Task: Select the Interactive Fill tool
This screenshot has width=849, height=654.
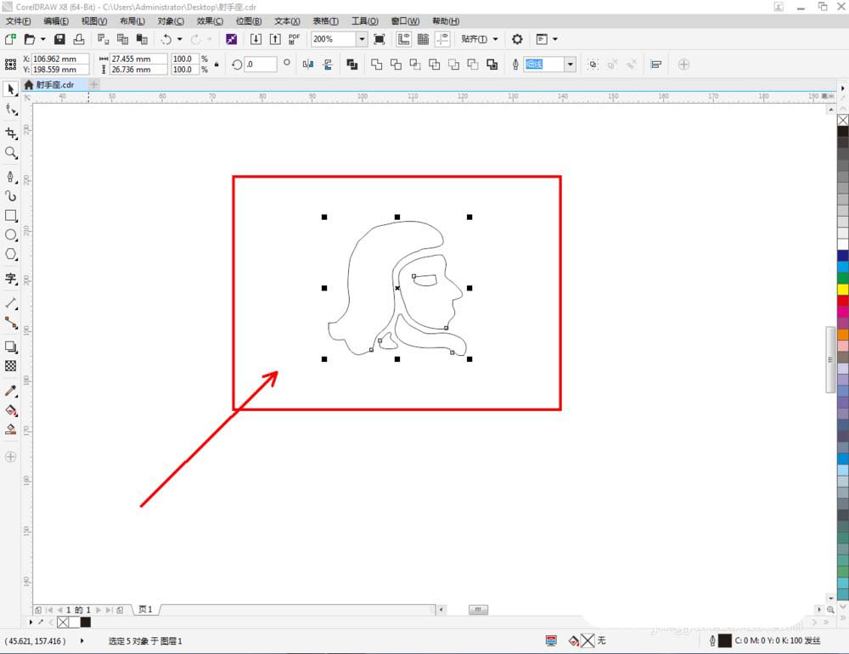Action: click(x=10, y=410)
